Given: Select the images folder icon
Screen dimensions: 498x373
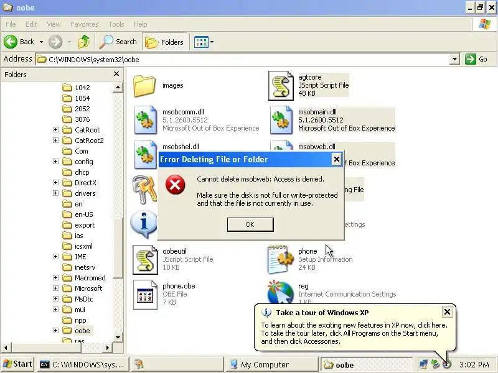Looking at the screenshot, I should tap(144, 86).
